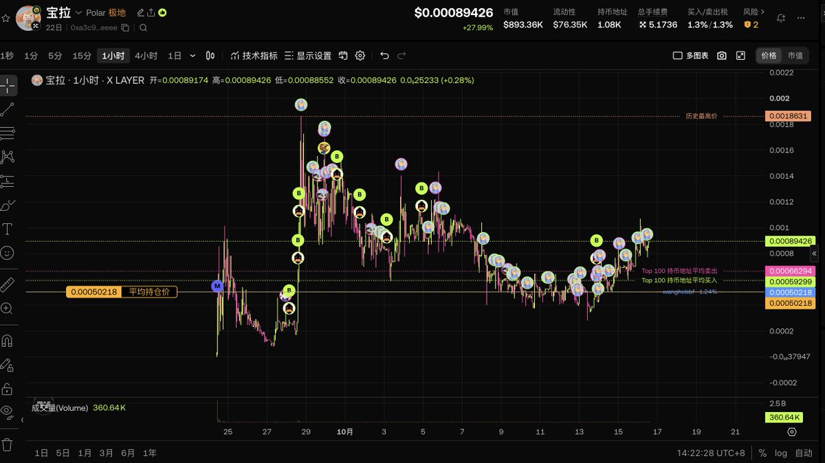The image size is (825, 463).
Task: Select the 1年 date range
Action: point(150,453)
